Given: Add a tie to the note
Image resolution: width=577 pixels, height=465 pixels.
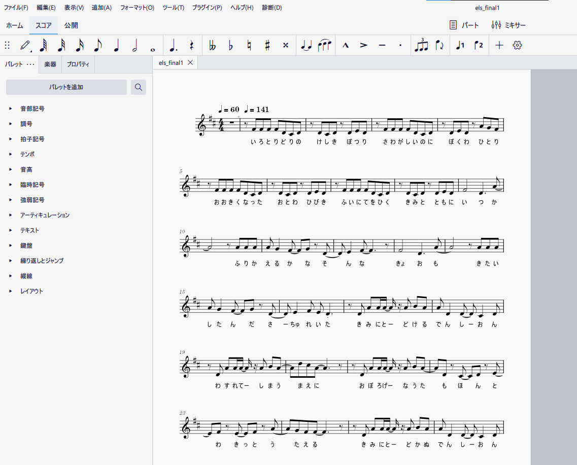Looking at the screenshot, I should pyautogui.click(x=306, y=46).
